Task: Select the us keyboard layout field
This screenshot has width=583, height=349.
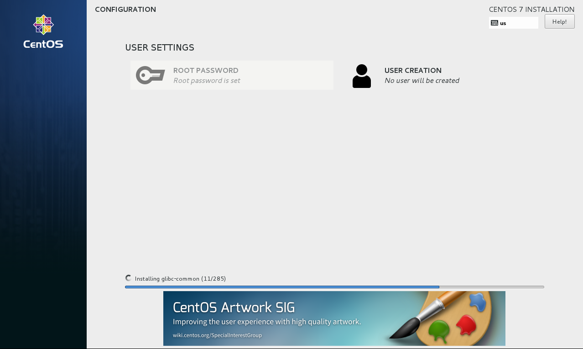Action: coord(514,23)
